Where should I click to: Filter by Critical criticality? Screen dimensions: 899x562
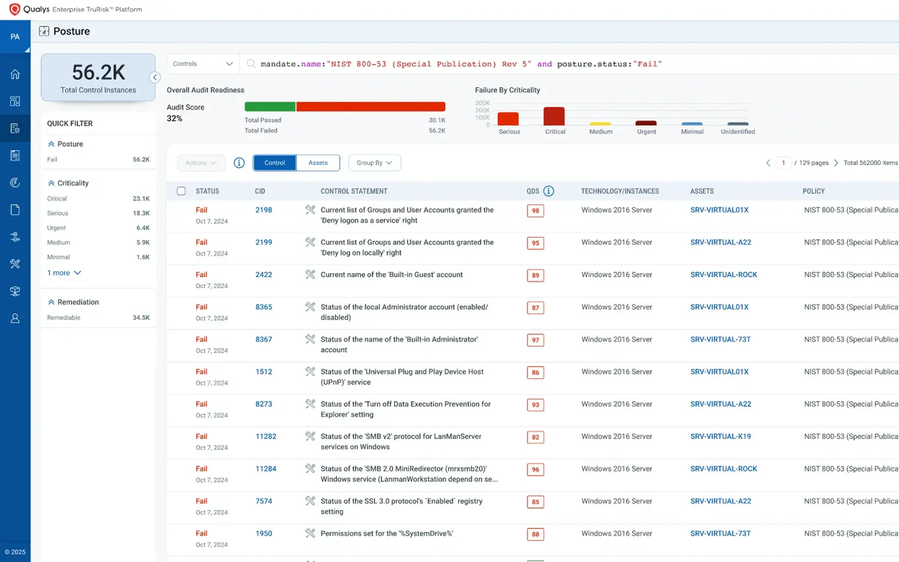coord(57,199)
